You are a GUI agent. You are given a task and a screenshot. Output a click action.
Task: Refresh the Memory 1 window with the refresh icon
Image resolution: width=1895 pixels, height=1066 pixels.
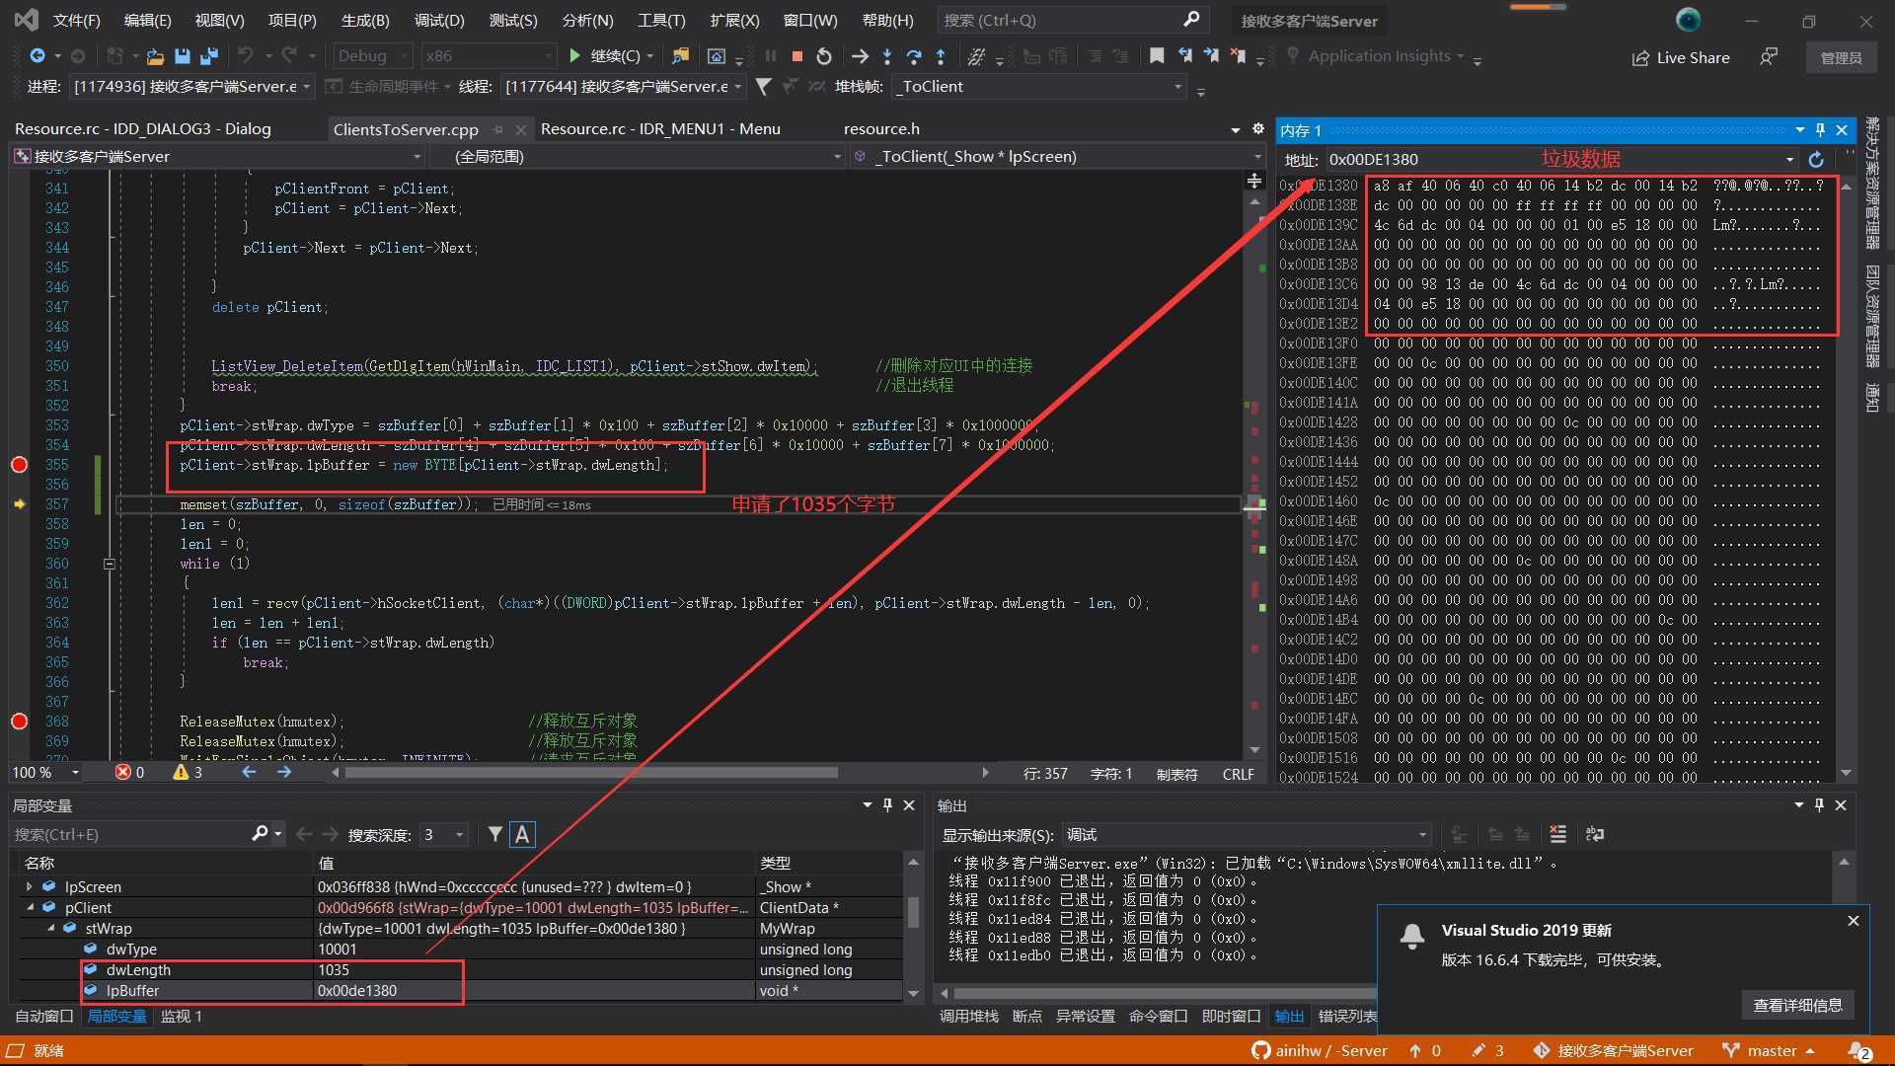1816,160
